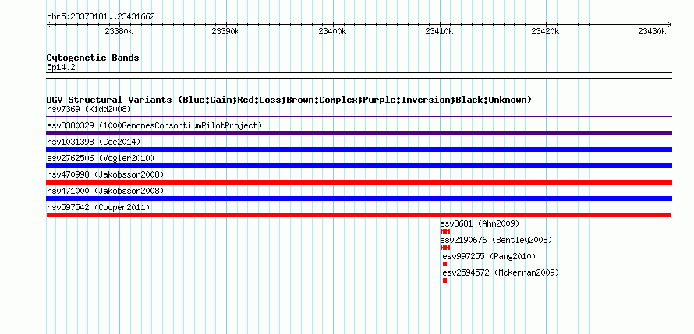694x334 pixels.
Task: Click the blue nsv471000 gain bar
Action: click(359, 199)
